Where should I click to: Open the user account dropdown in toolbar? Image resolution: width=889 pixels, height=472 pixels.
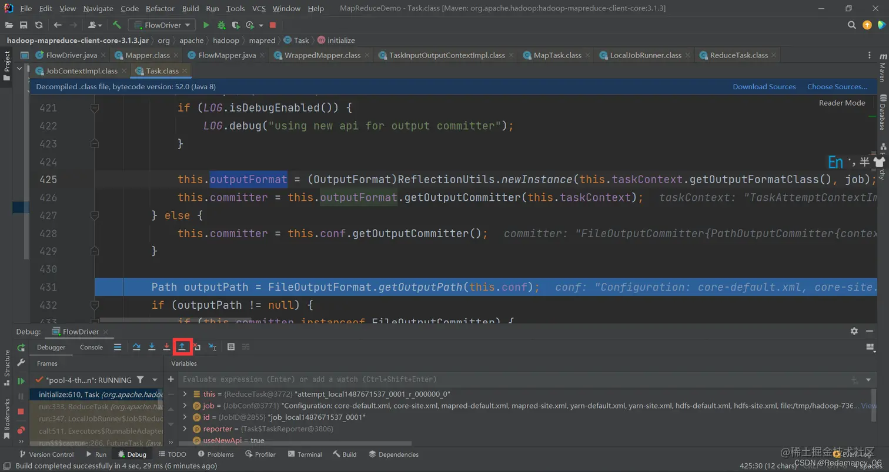click(95, 25)
